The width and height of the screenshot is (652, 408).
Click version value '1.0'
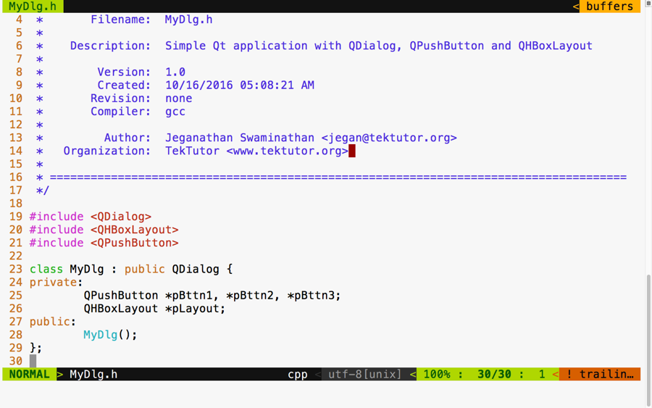(x=175, y=72)
